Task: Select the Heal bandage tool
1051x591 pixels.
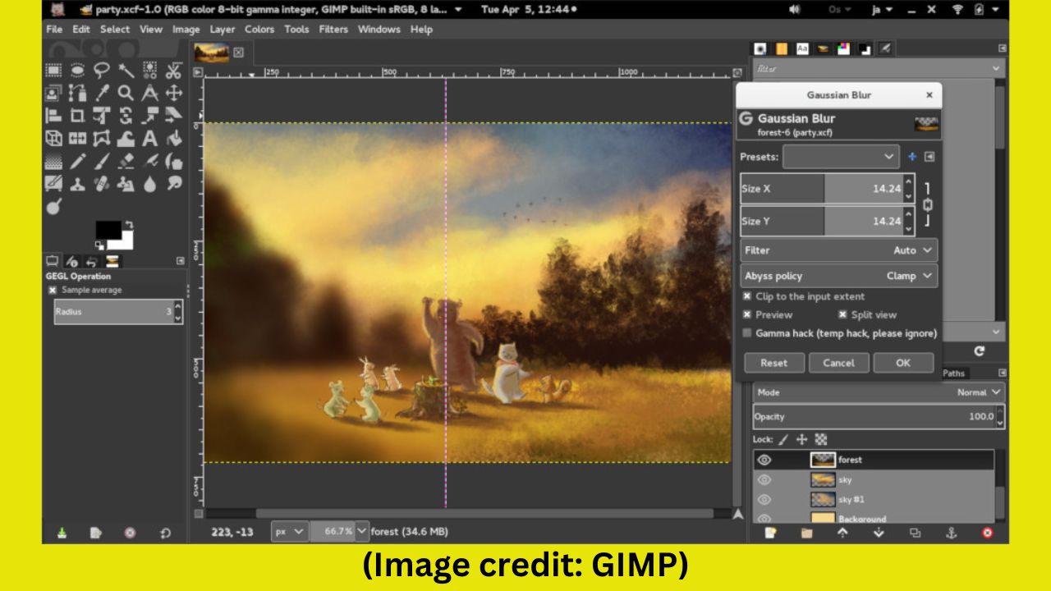Action: pos(102,185)
